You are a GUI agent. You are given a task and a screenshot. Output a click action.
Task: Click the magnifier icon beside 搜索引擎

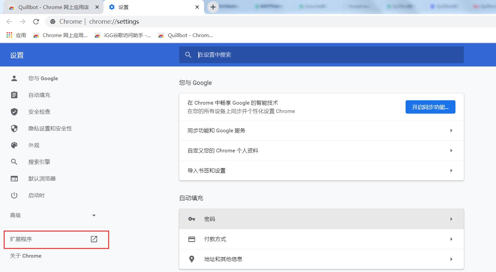(14, 162)
